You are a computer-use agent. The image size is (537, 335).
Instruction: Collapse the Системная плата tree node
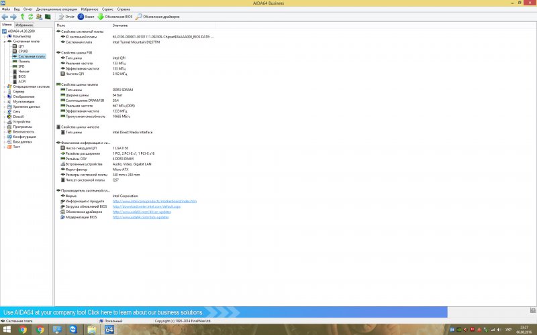(3, 41)
